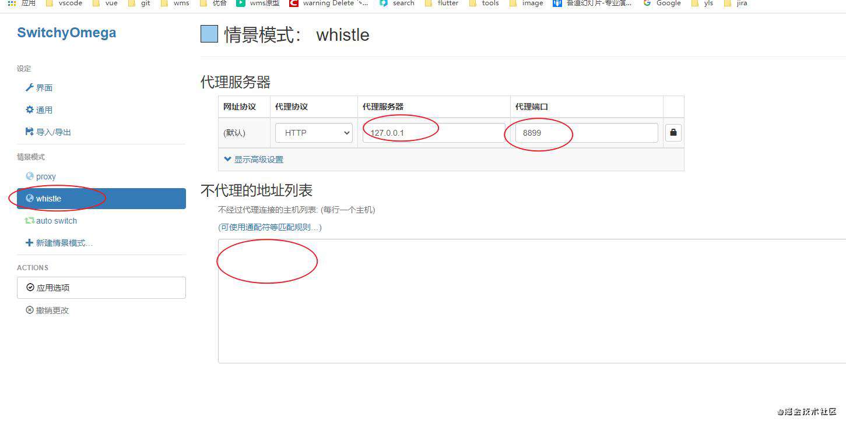The image size is (846, 424).
Task: Open the image bookmark folder
Action: 526,3
